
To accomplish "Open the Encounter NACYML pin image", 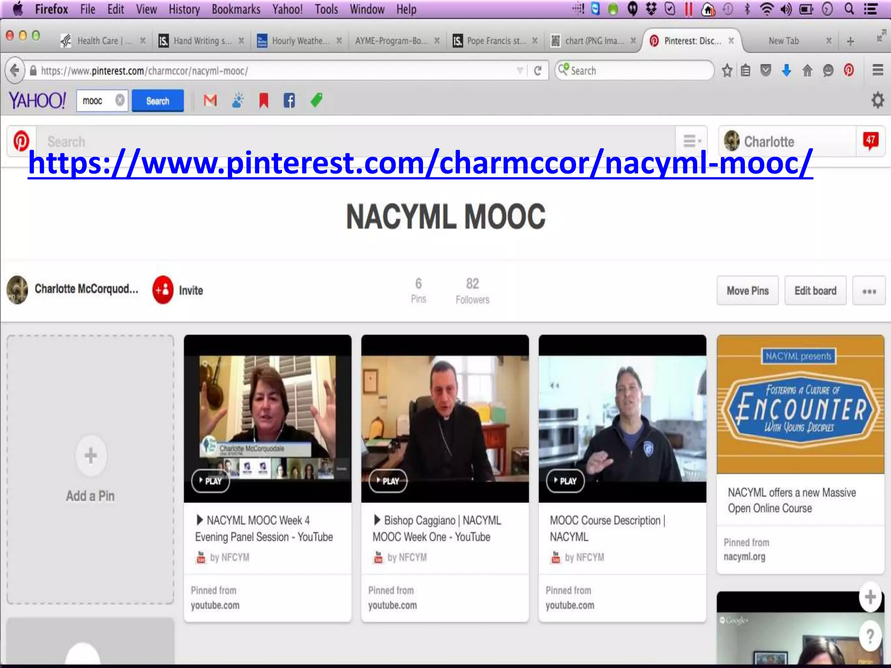I will click(801, 404).
